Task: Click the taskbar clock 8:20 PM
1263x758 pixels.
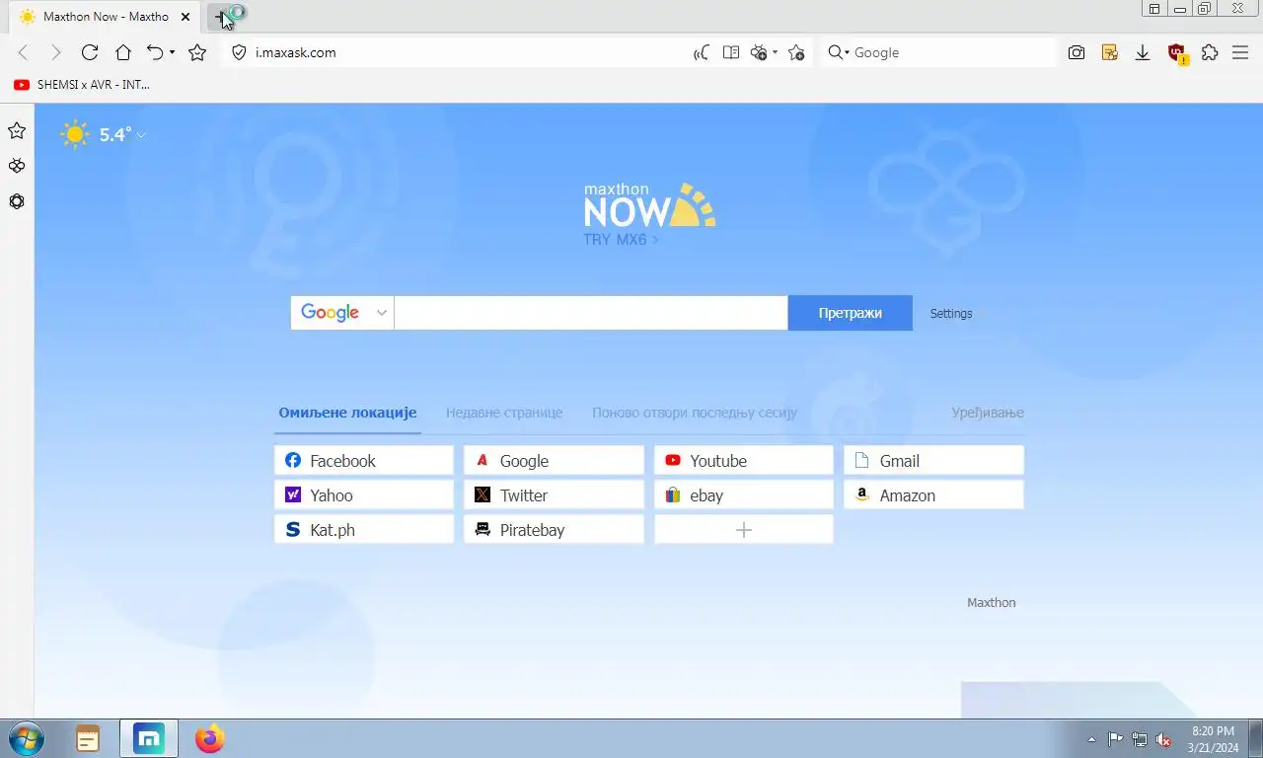Action: (x=1213, y=738)
